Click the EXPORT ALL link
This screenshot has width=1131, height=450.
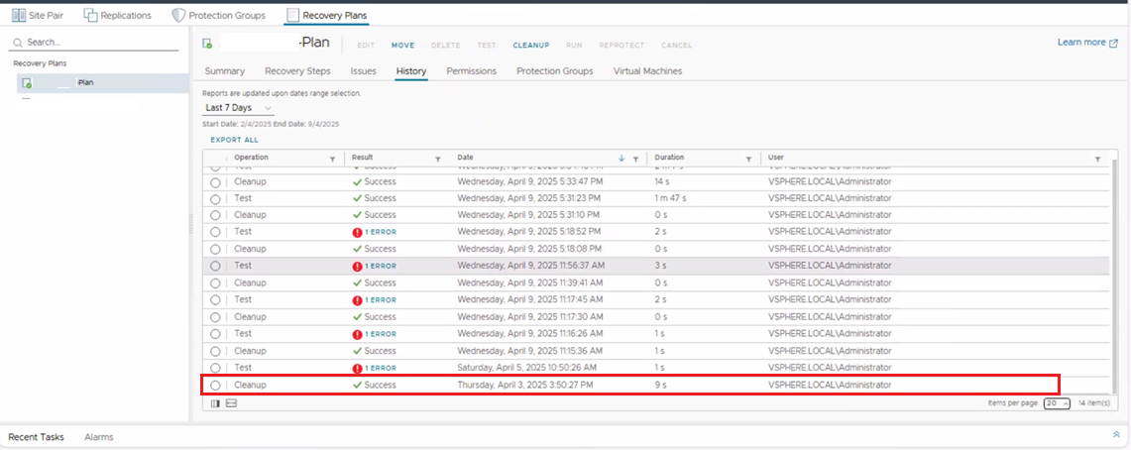point(234,140)
